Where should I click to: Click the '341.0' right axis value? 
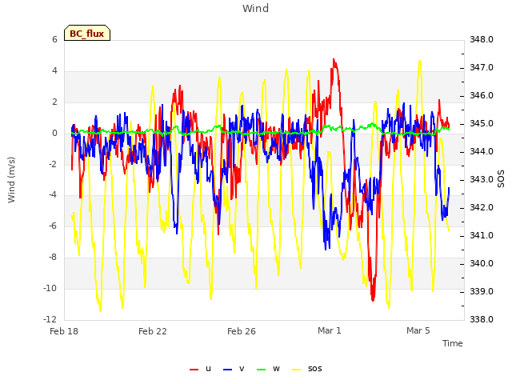coord(482,235)
